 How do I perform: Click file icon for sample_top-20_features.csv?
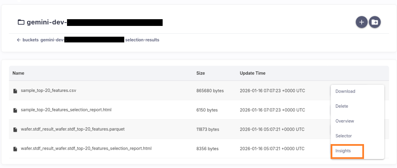click(15, 91)
